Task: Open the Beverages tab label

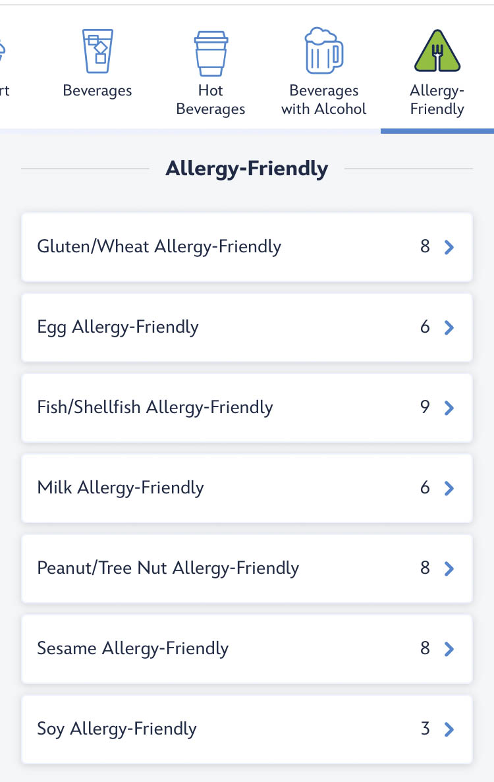Action: click(97, 91)
